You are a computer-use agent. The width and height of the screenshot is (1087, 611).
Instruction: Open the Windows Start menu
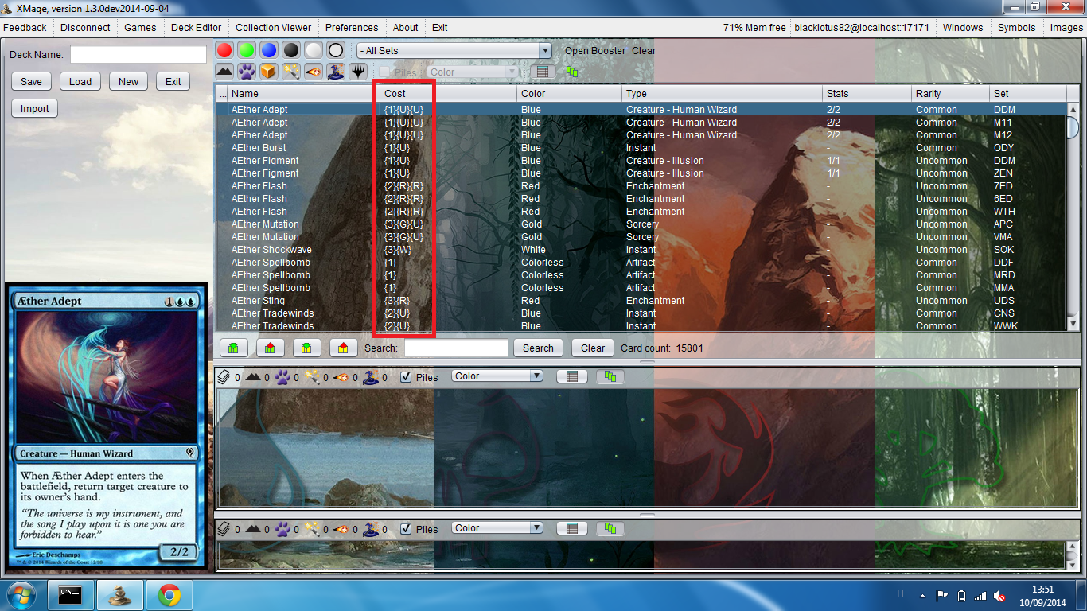coord(21,594)
